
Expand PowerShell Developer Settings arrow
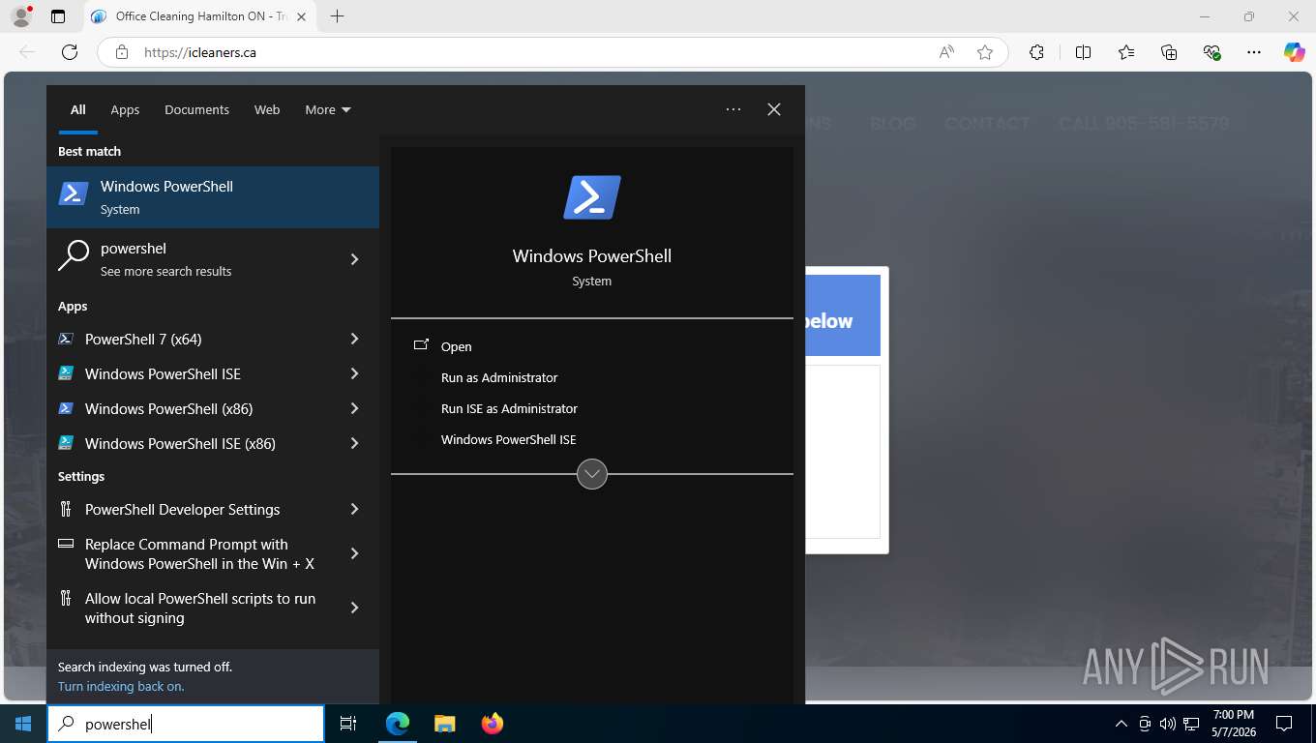[x=354, y=509]
